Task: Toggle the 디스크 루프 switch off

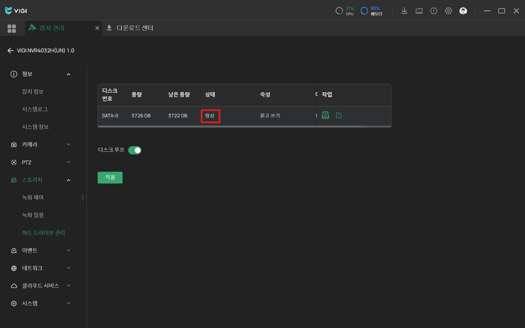Action: click(x=135, y=150)
